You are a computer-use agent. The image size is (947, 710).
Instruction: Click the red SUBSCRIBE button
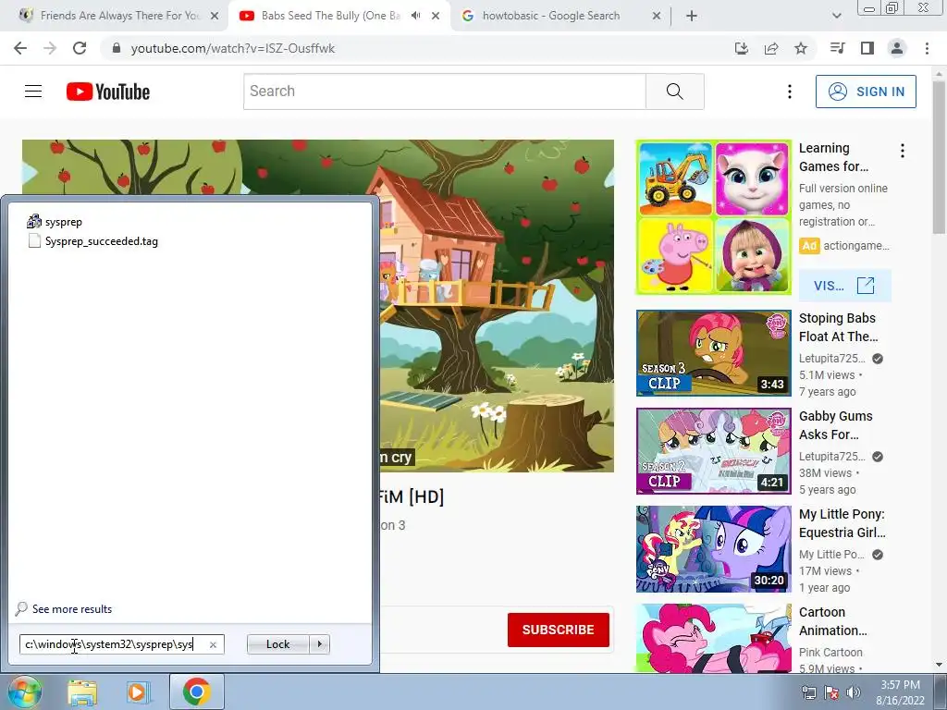[558, 630]
